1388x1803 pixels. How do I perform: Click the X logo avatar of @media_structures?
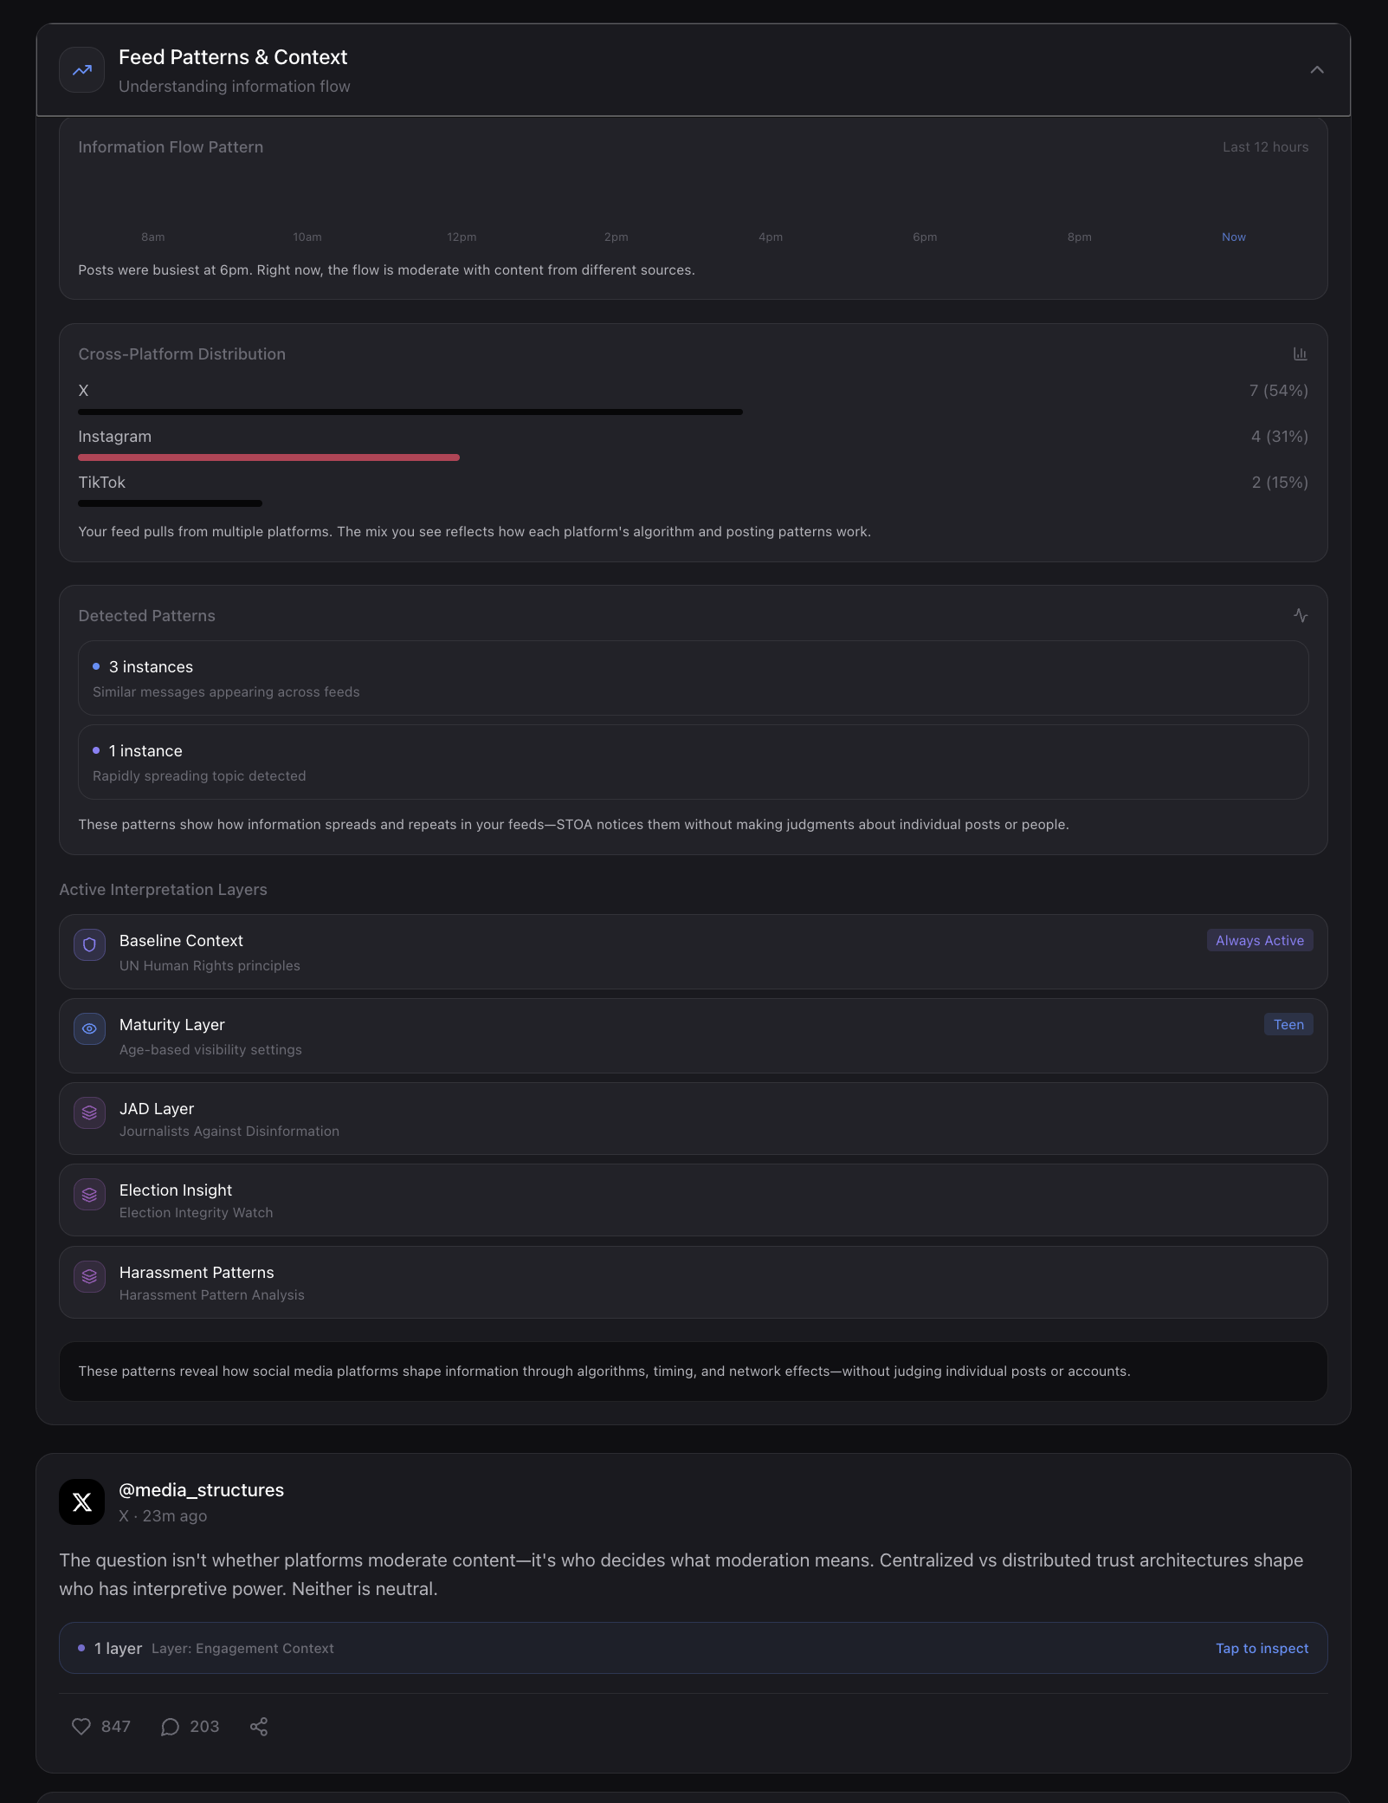[x=82, y=1501]
